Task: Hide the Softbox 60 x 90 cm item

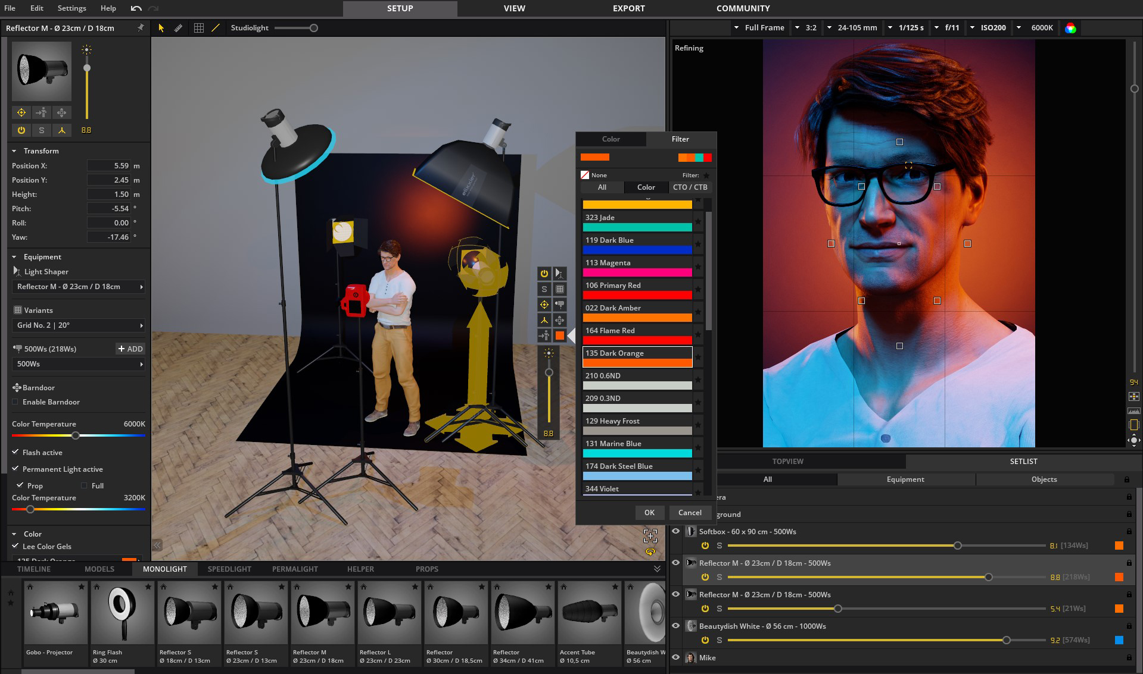Action: pyautogui.click(x=675, y=531)
